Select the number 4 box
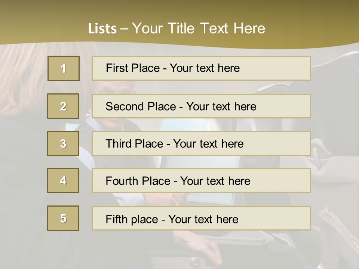The width and height of the screenshot is (359, 269). (63, 180)
